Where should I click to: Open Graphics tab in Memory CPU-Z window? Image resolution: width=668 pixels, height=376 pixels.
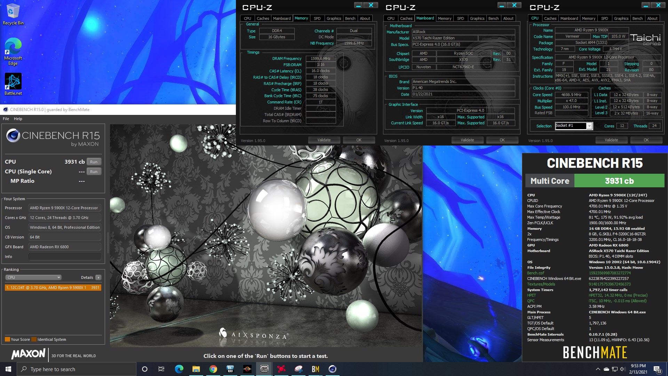pos(334,18)
